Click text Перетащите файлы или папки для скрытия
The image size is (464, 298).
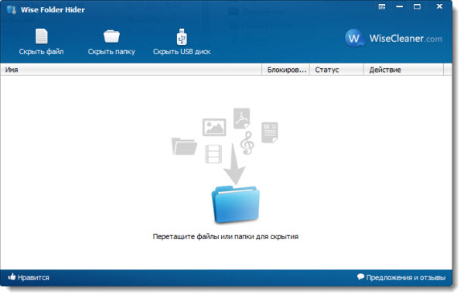[x=226, y=237]
